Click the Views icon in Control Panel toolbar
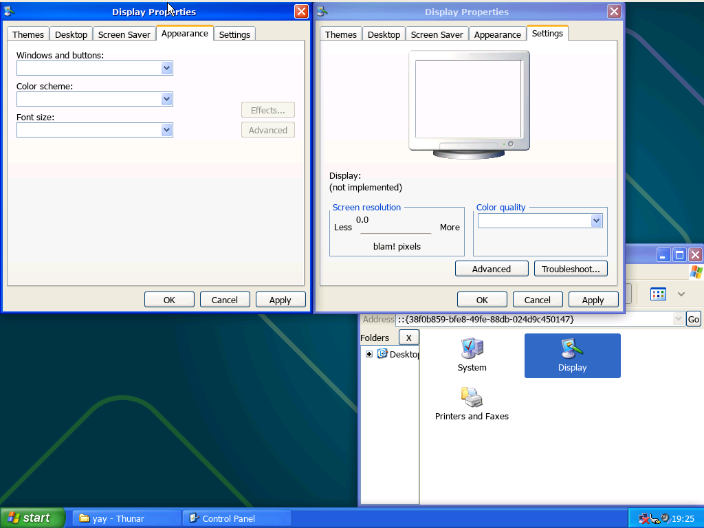Screen dimensions: 704x528 [659, 294]
